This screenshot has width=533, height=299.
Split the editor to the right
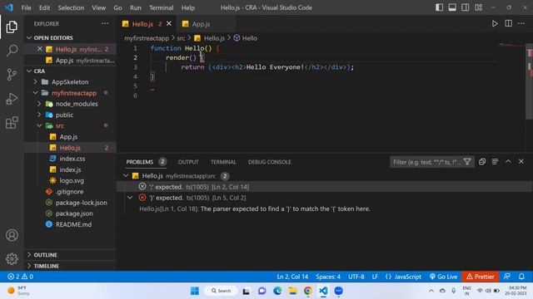pyautogui.click(x=508, y=24)
